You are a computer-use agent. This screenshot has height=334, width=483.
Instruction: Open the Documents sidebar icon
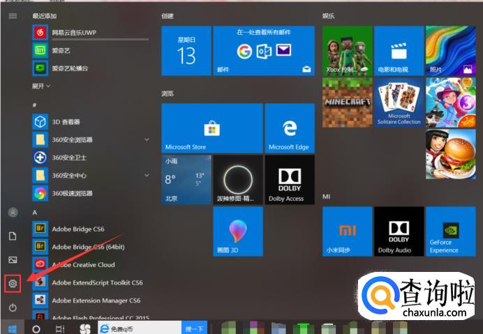click(13, 236)
